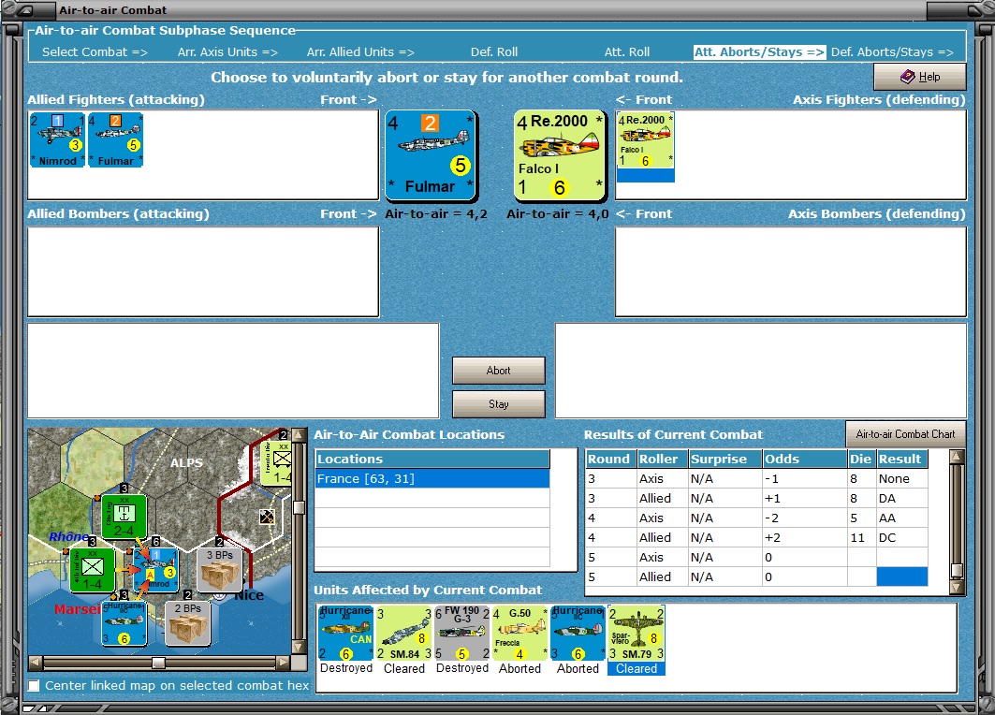Click the large Fulmar front fighter unit
This screenshot has width=995, height=715.
[432, 155]
